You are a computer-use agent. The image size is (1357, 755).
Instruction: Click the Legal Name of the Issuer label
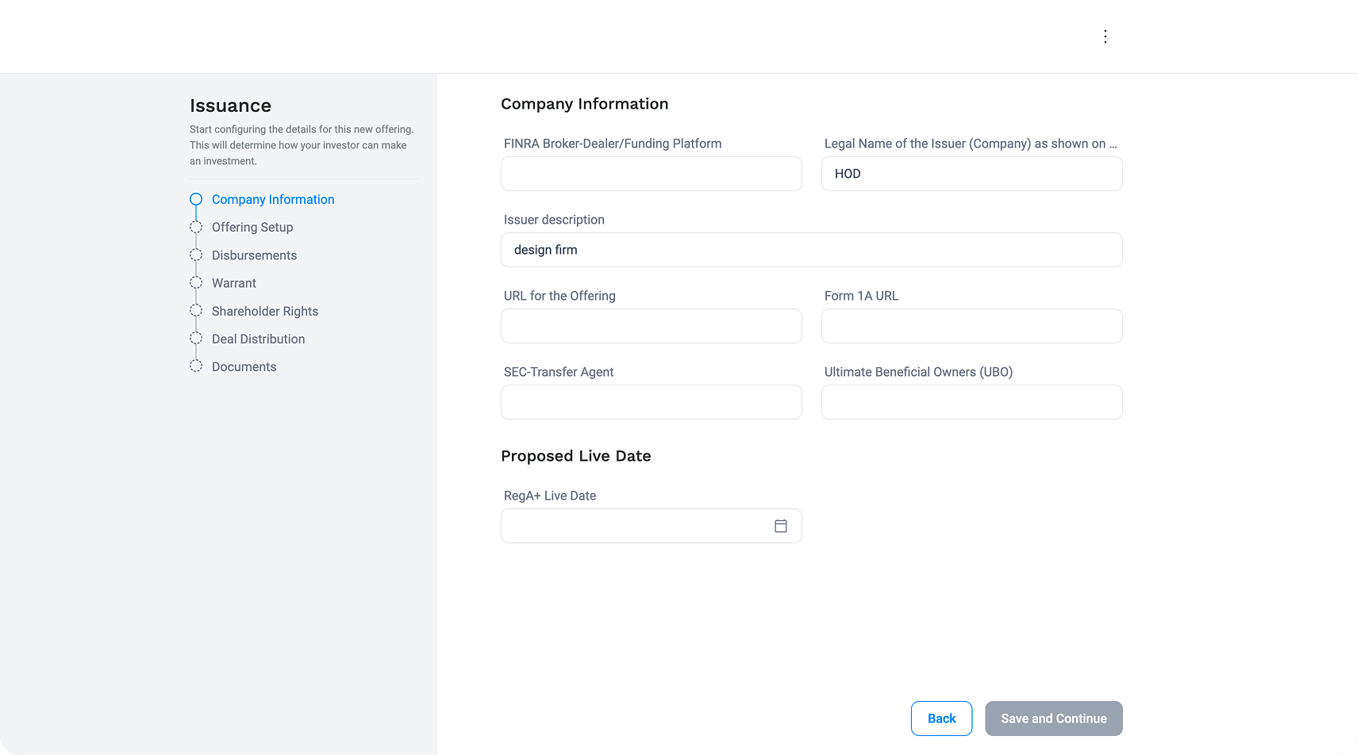[971, 144]
